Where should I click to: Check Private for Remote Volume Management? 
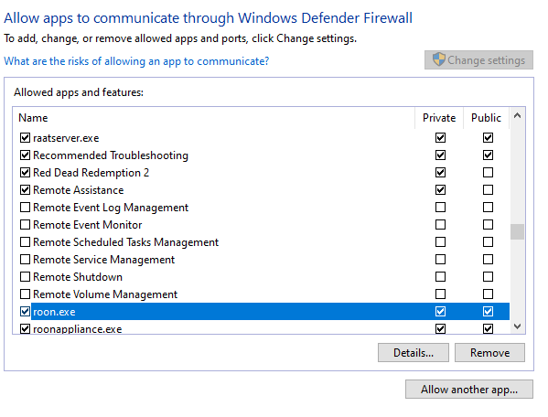click(440, 294)
